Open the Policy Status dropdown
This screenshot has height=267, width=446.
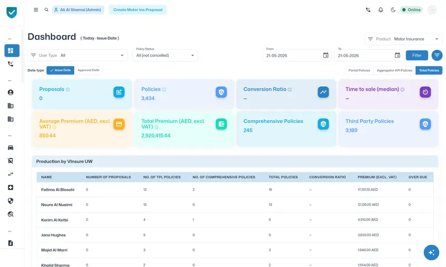point(165,55)
